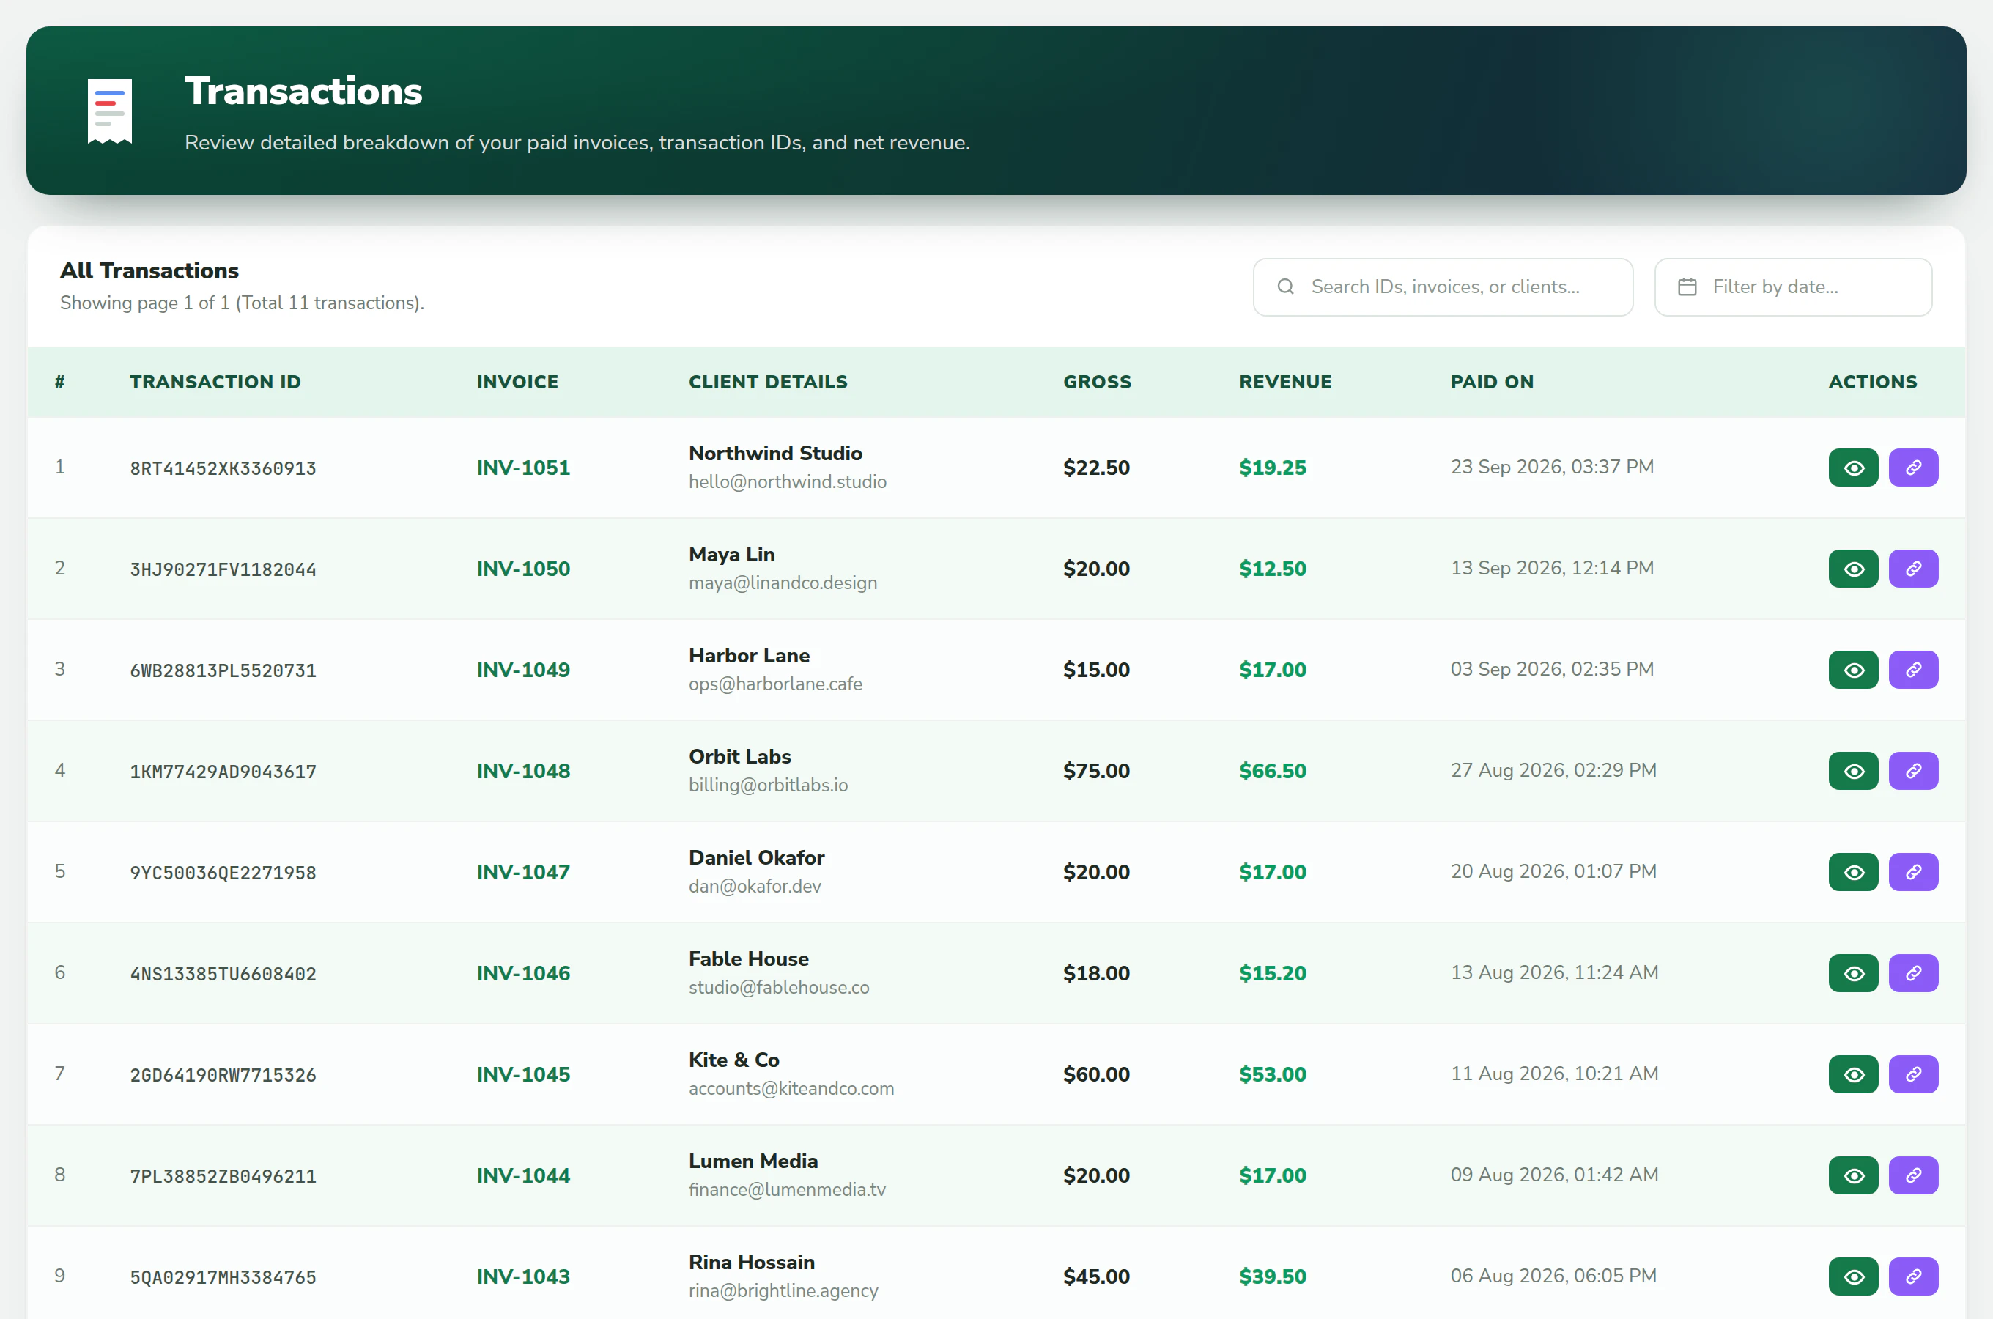View the Lumen Media transaction
Screen dimensions: 1993x1319
[1852, 1175]
